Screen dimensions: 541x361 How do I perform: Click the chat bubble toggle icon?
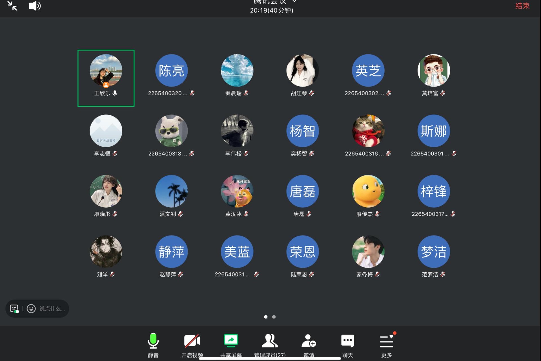pos(14,309)
